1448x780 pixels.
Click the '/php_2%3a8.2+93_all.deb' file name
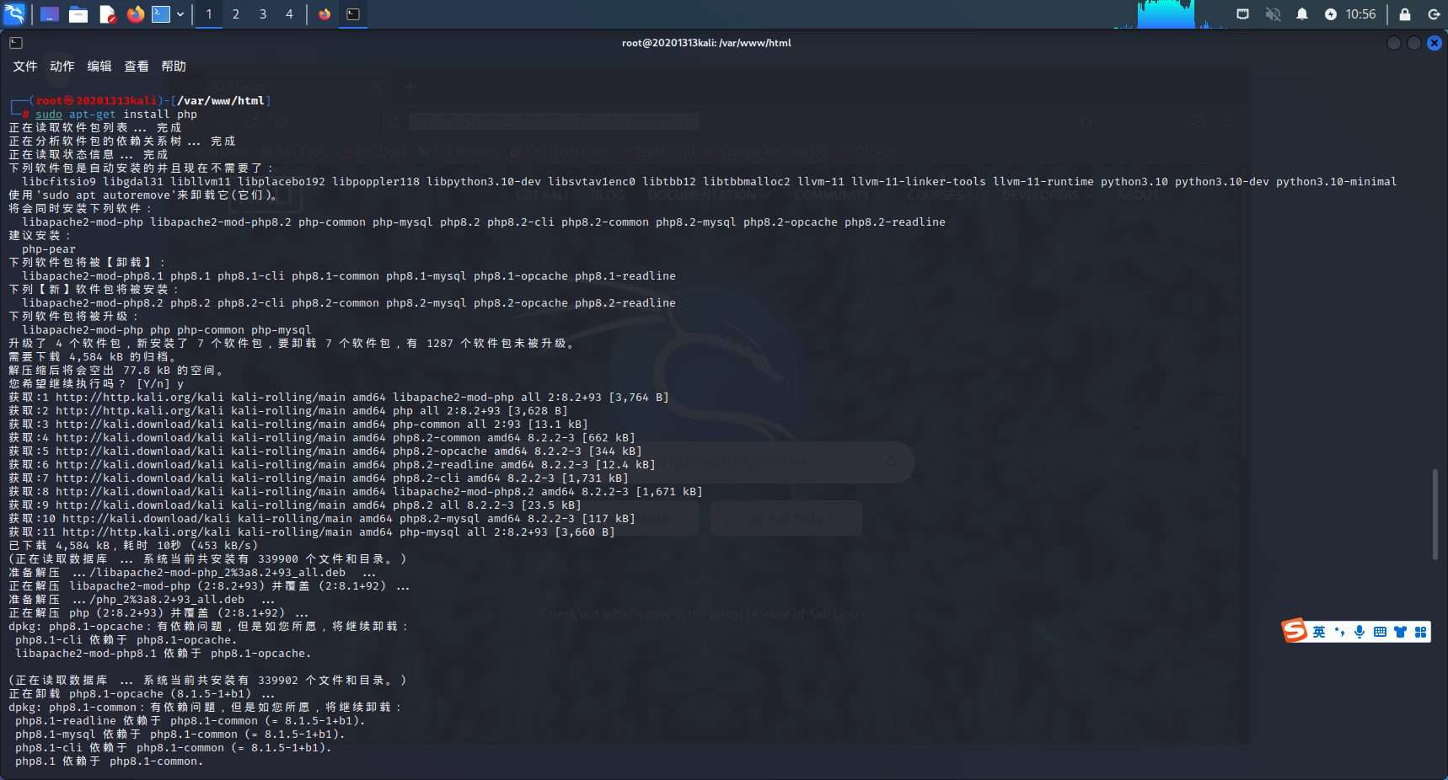pyautogui.click(x=167, y=600)
